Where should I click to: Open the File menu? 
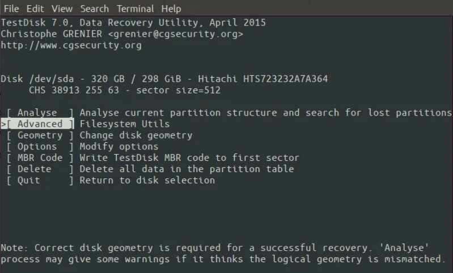coord(11,8)
